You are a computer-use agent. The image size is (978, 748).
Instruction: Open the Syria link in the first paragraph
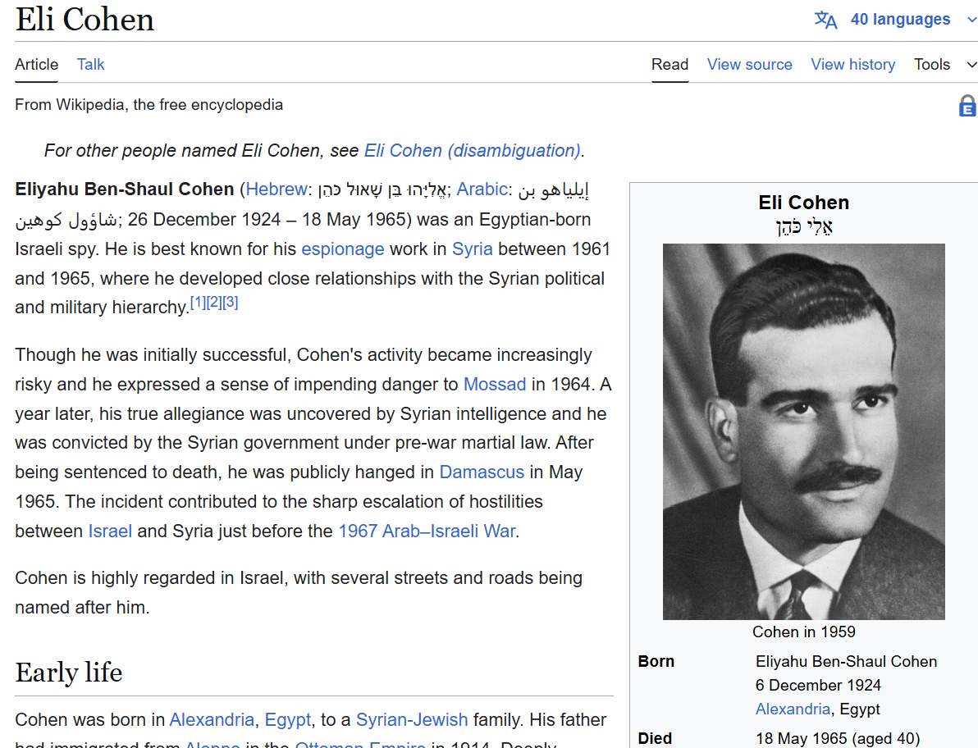click(472, 249)
